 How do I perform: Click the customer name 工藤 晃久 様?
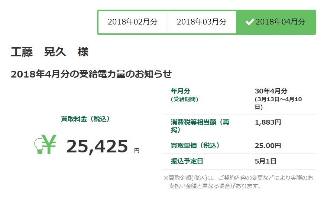[50, 52]
